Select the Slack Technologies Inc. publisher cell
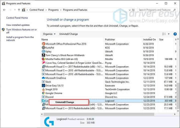The height and width of the screenshot is (128, 180). (117, 82)
